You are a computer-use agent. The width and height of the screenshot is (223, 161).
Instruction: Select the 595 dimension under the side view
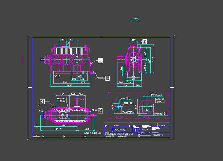pyautogui.click(x=125, y=85)
